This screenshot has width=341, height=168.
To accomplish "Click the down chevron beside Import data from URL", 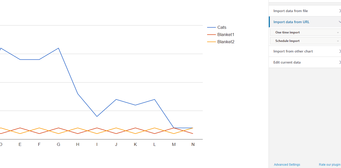I will pos(340,22).
